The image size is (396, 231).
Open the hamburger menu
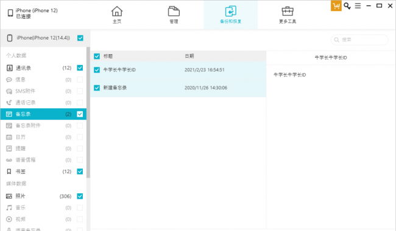click(x=358, y=6)
